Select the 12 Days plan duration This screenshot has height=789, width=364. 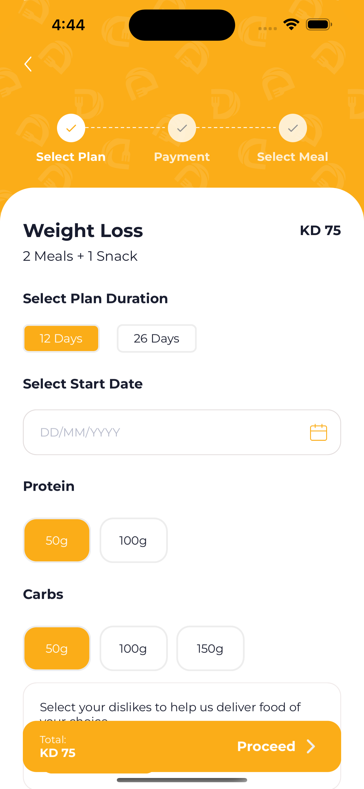tap(61, 338)
